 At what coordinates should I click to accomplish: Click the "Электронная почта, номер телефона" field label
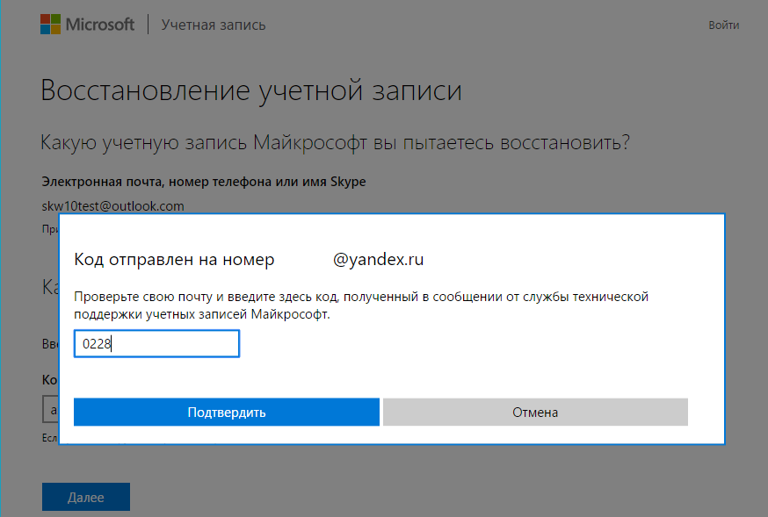pos(204,182)
